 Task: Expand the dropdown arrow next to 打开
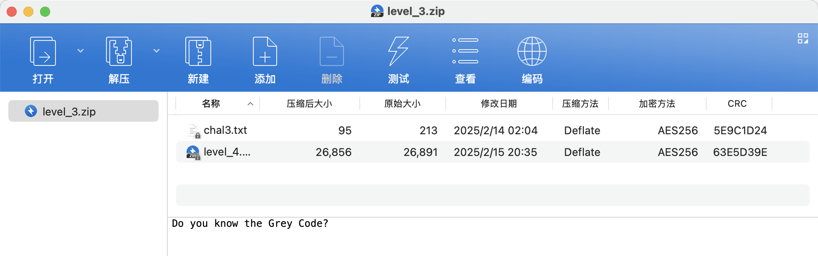tap(81, 51)
